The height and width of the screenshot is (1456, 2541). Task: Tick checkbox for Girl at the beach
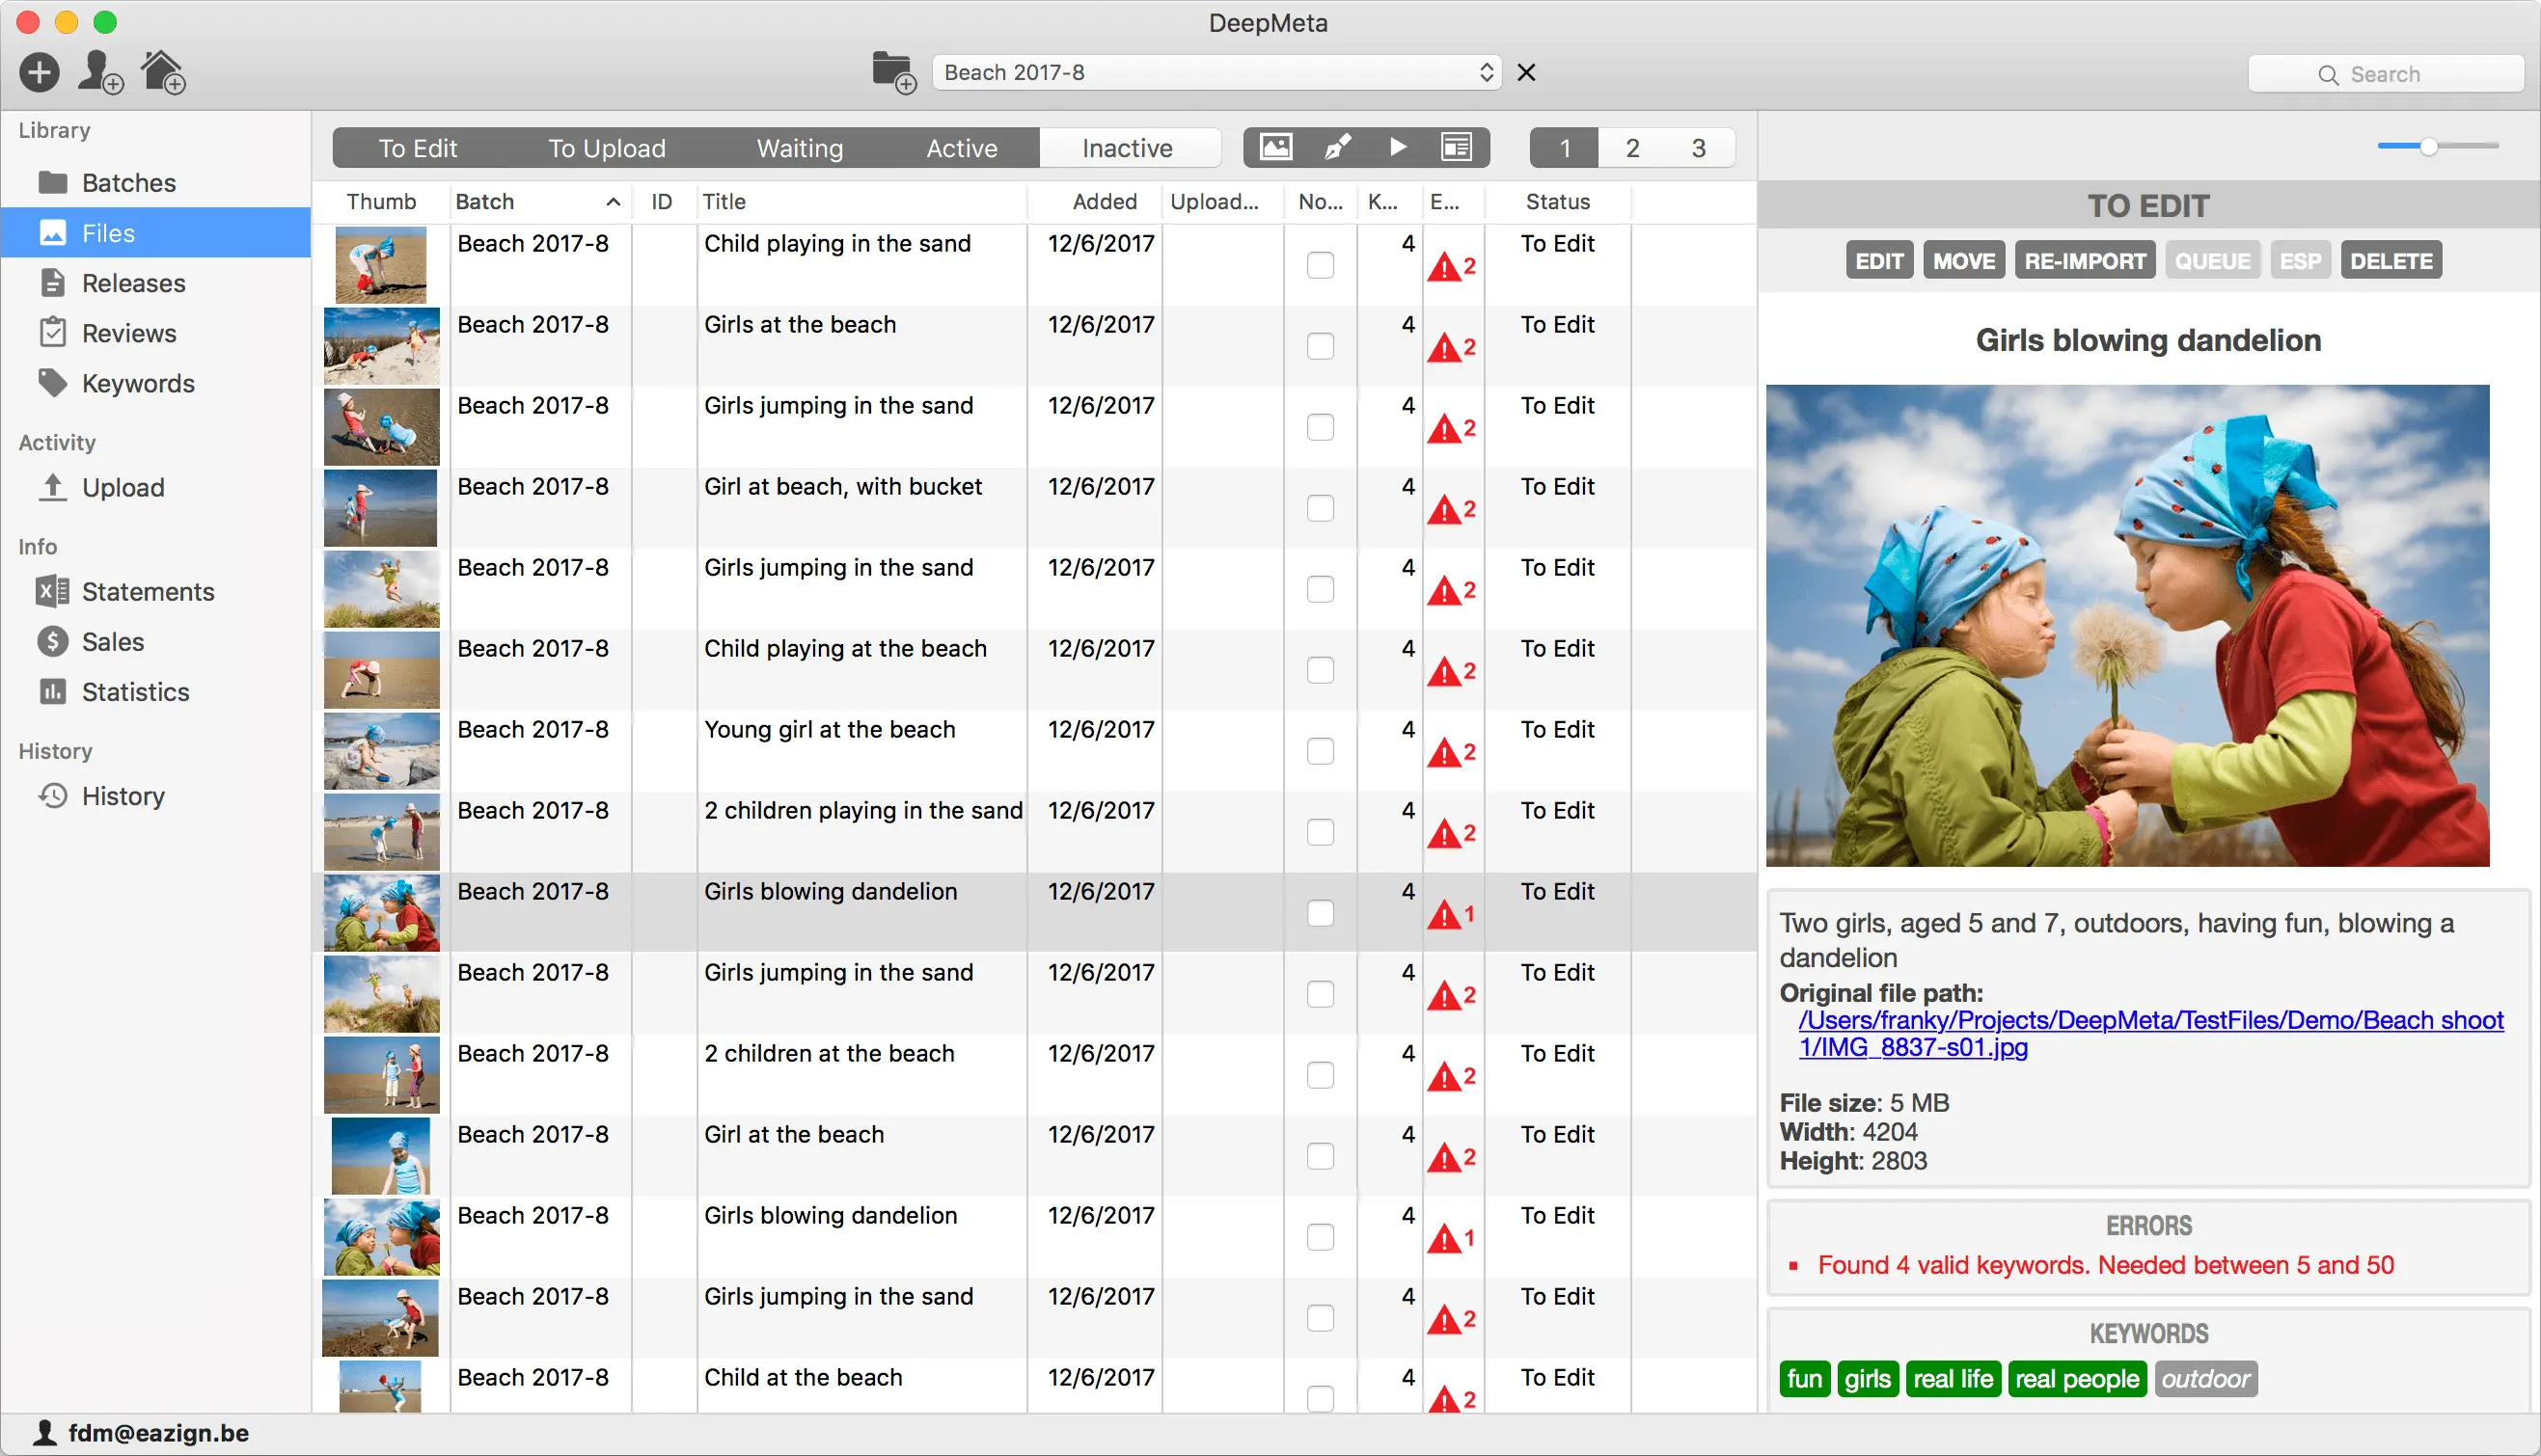point(1320,1156)
